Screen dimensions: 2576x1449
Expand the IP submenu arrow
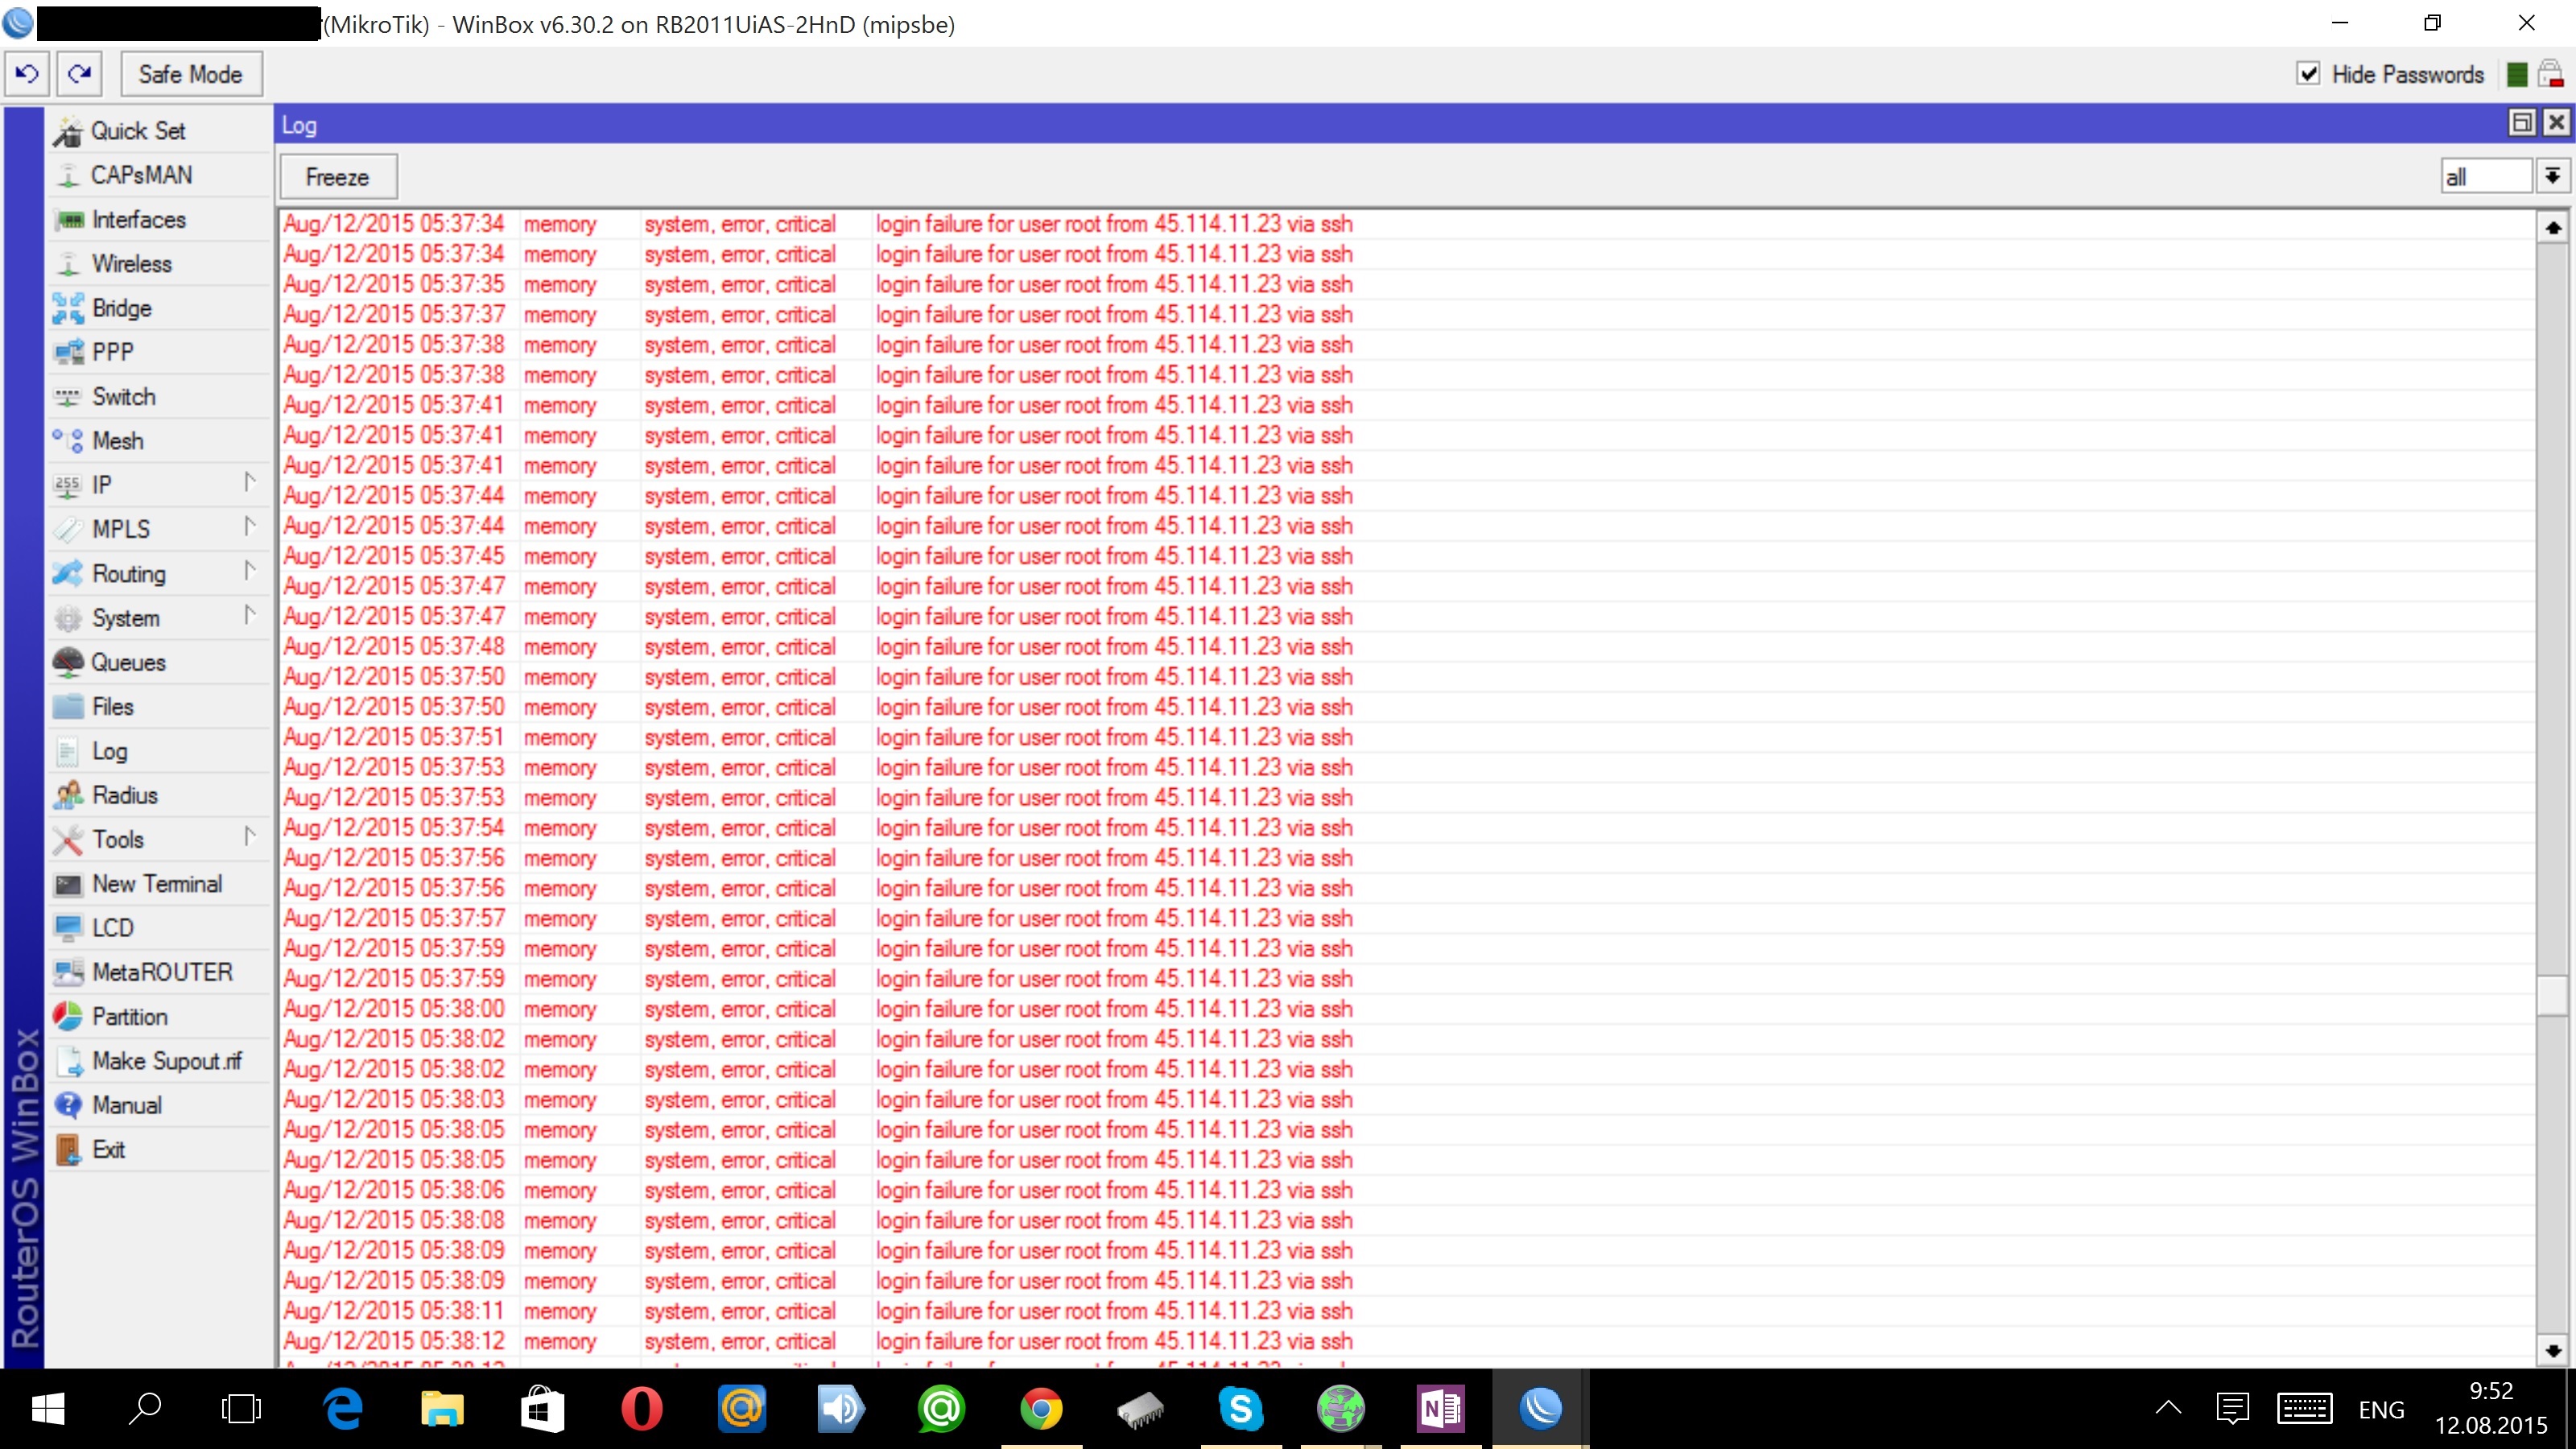pyautogui.click(x=249, y=483)
